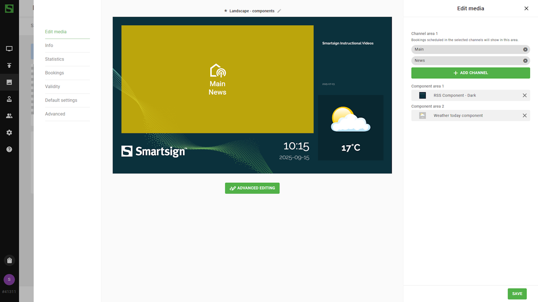The image size is (538, 302).
Task: Remove the Weather today component
Action: tap(525, 116)
